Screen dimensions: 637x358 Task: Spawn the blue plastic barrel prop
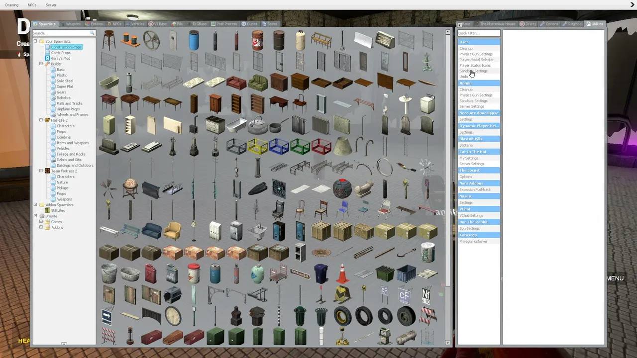click(194, 40)
